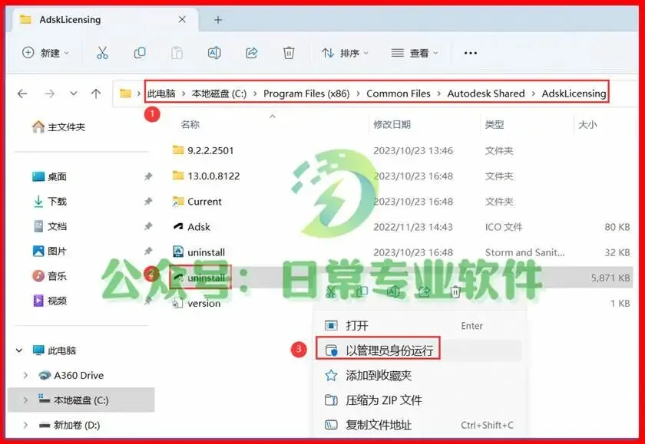Open the 新建 (New) dropdown button
Image resolution: width=645 pixels, height=444 pixels.
[45, 53]
